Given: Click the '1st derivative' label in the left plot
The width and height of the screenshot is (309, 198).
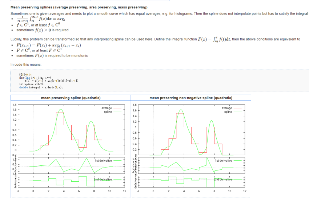Looking at the screenshot, I should pos(103,161).
